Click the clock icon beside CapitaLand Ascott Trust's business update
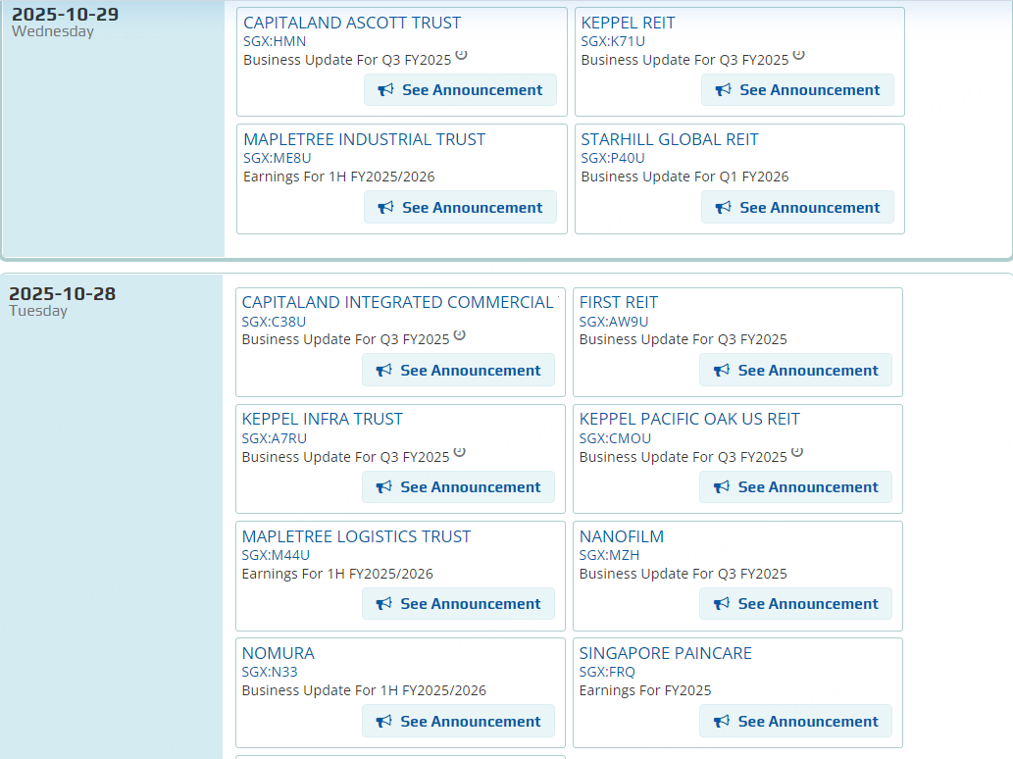The image size is (1013, 759). point(461,55)
